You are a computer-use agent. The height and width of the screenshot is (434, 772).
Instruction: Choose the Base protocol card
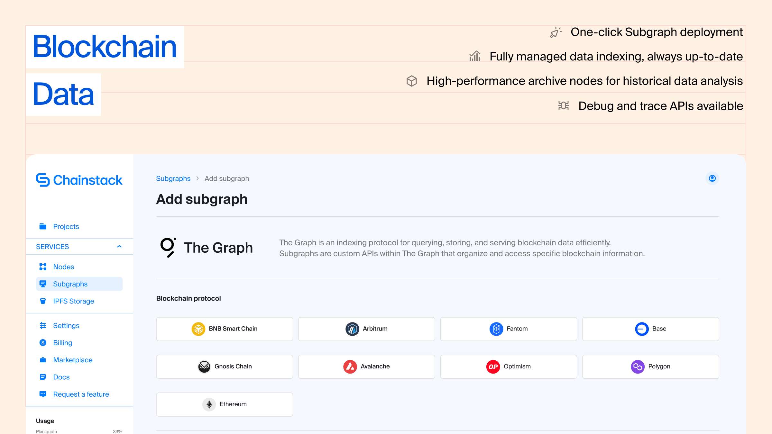(x=650, y=329)
